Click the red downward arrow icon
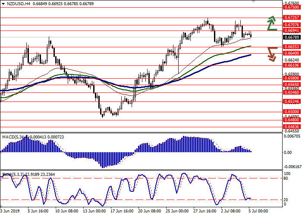The width and height of the screenshot is (302, 215). (271, 54)
